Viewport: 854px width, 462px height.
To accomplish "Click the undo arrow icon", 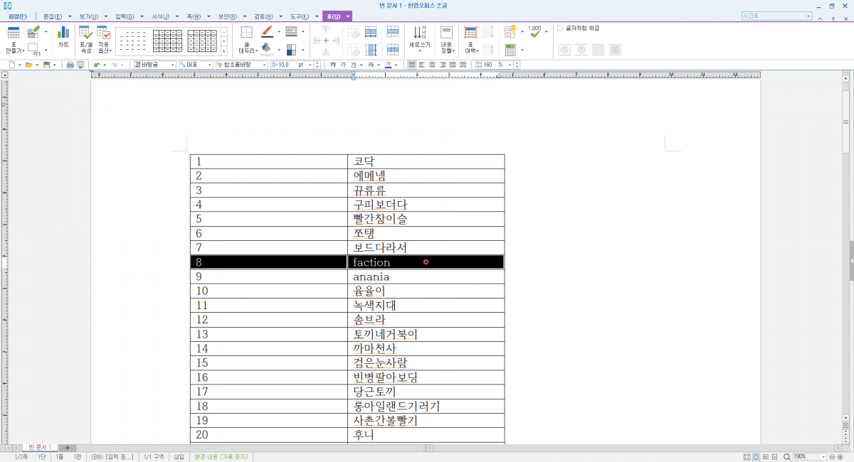I will tap(97, 65).
